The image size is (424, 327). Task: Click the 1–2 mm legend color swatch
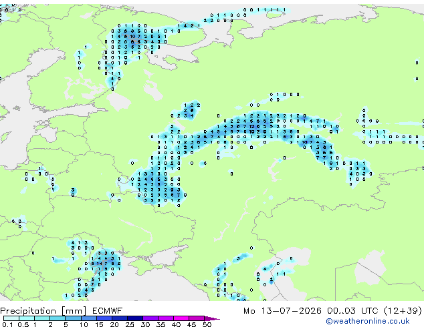[x=42, y=318]
